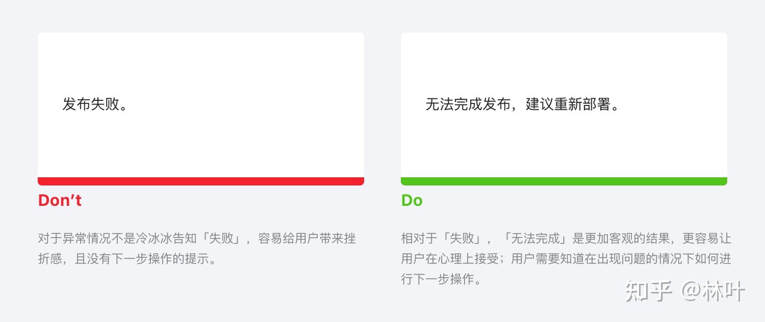Click the left white card panel
The height and width of the screenshot is (322, 765).
[201, 105]
